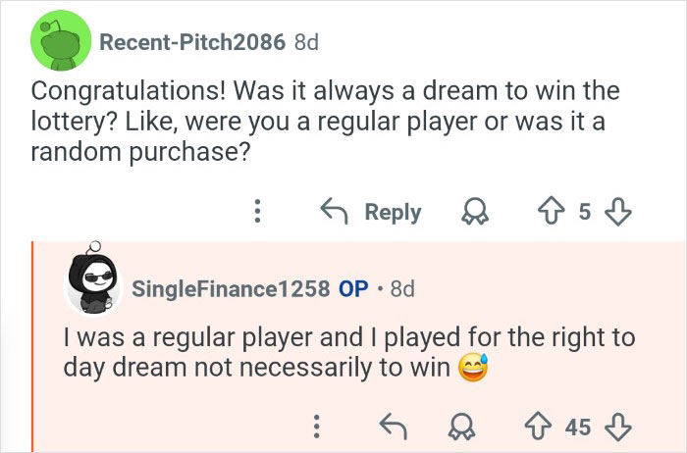Image resolution: width=687 pixels, height=453 pixels.
Task: Downvote SingleFinance1258's reply
Action: pos(618,426)
